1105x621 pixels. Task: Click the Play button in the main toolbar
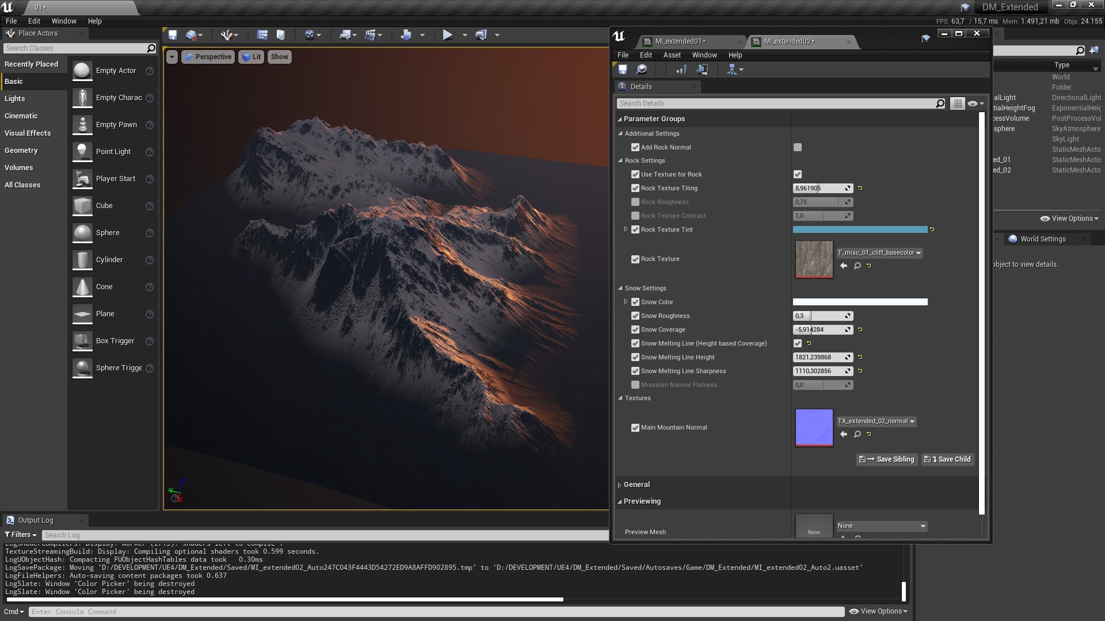(x=447, y=35)
